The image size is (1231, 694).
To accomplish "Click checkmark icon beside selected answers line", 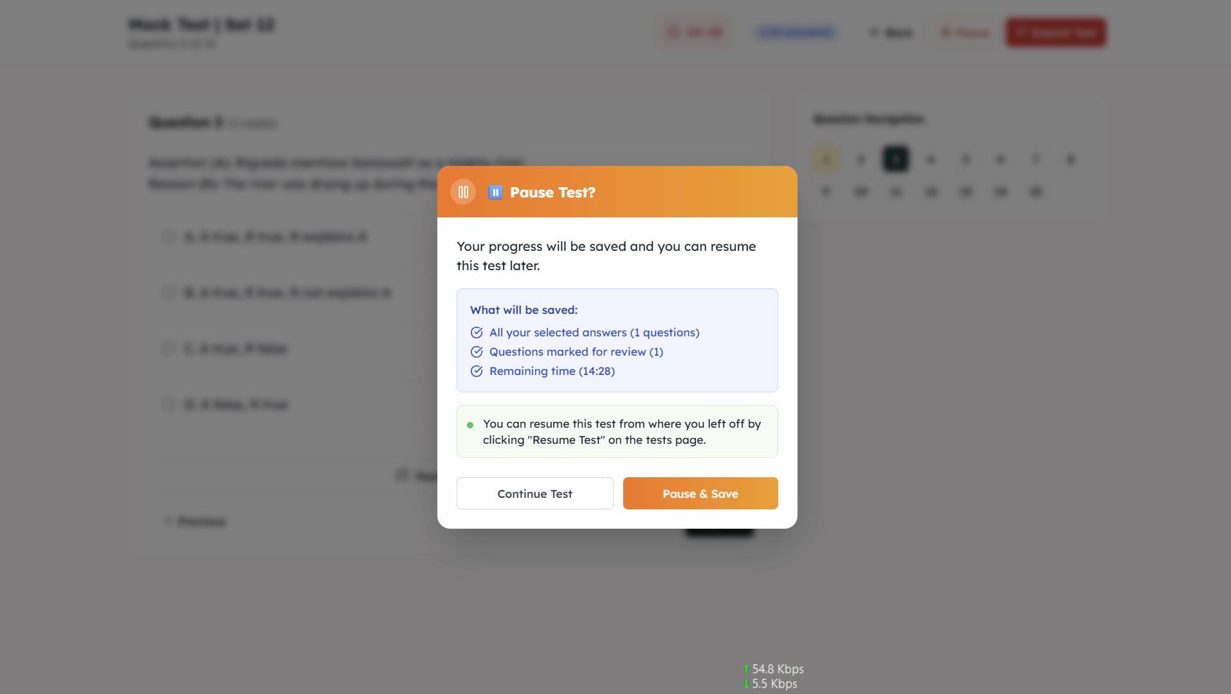I will (477, 333).
